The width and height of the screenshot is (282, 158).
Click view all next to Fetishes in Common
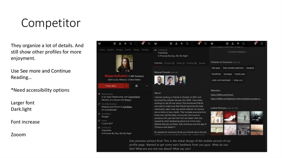236,62
